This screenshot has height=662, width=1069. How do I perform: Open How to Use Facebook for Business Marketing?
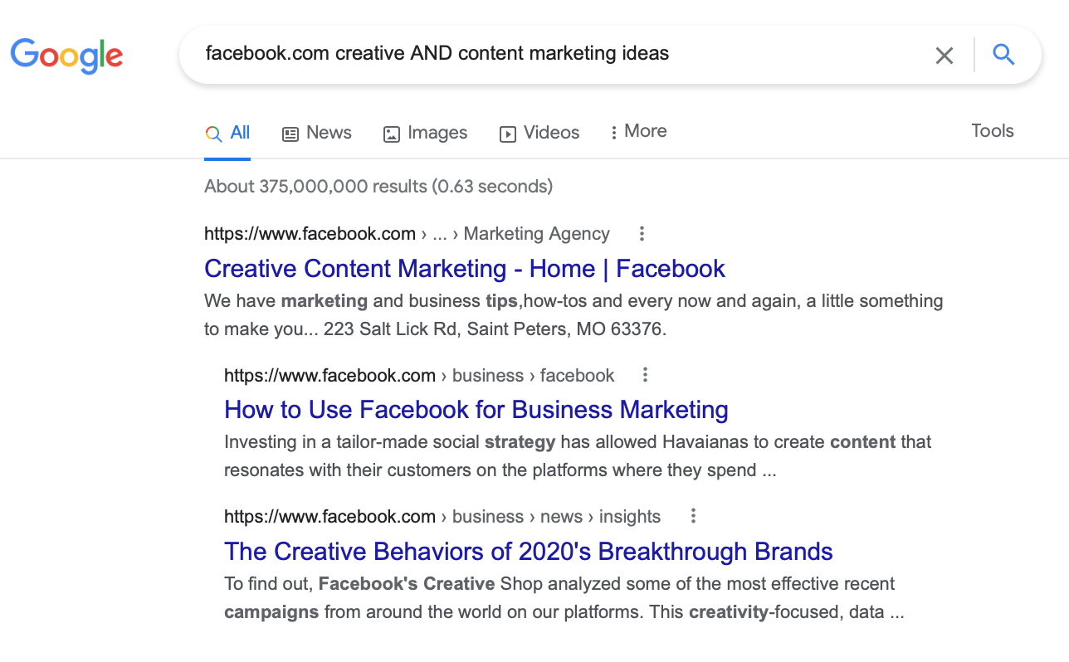coord(476,410)
